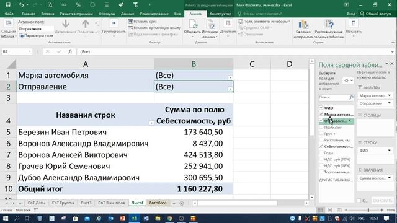The width and height of the screenshot is (397, 223).
Task: Open the Файл menu
Action: 9,14
